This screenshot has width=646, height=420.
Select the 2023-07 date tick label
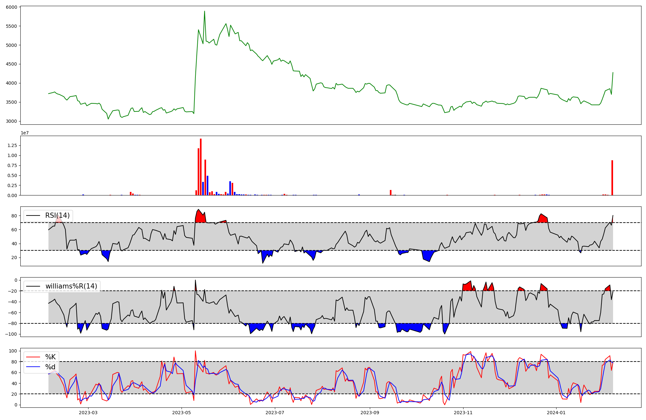click(x=275, y=413)
